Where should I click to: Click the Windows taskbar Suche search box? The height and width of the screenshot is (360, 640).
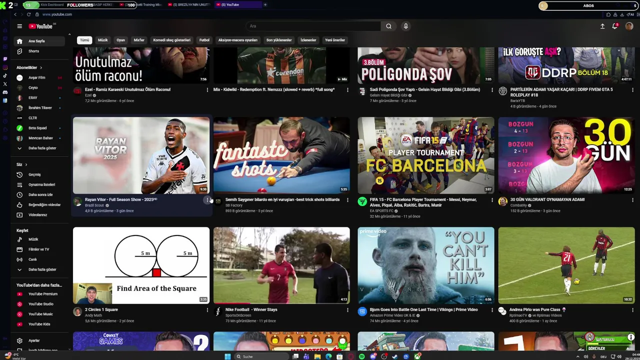pyautogui.click(x=260, y=356)
